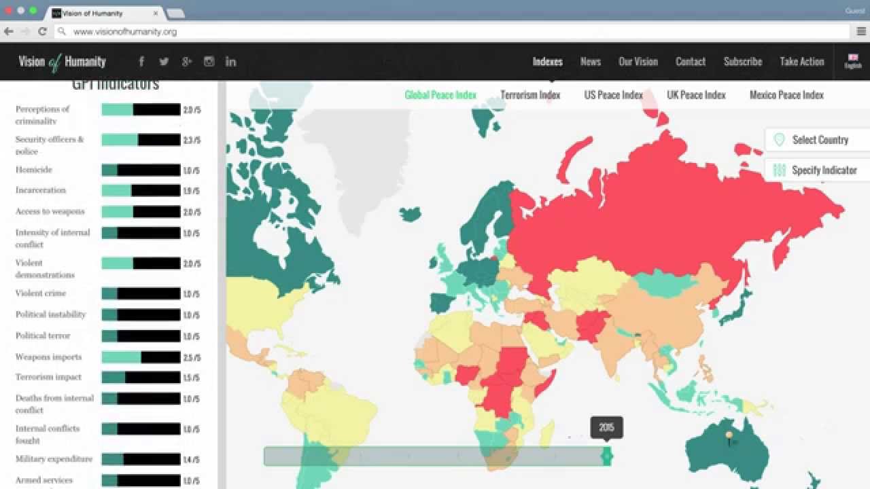Select the Mexico Peace Index tab
The width and height of the screenshot is (870, 489).
[x=786, y=95]
